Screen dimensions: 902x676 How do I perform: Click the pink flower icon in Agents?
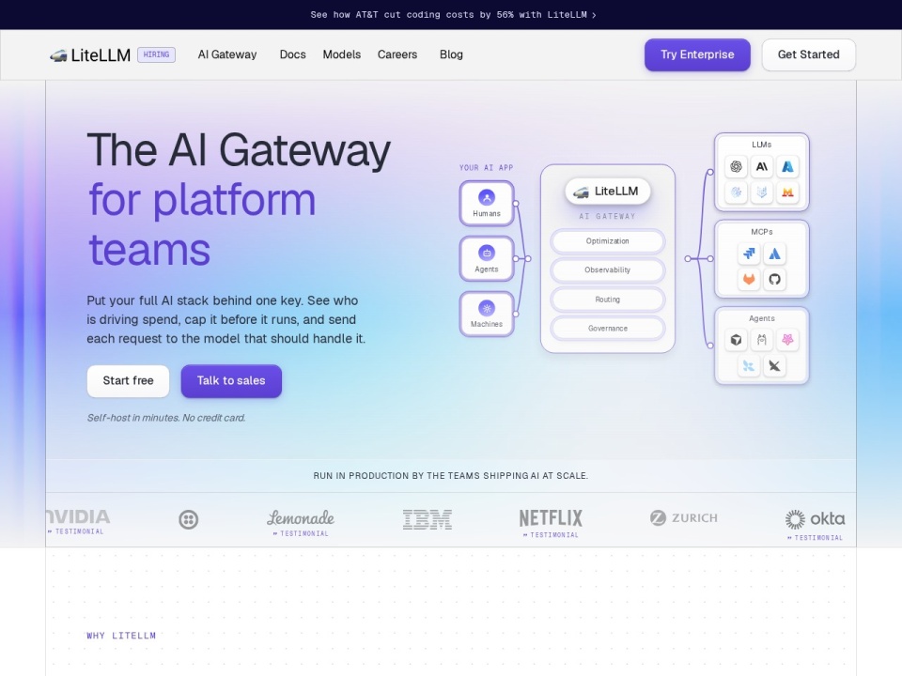(787, 340)
